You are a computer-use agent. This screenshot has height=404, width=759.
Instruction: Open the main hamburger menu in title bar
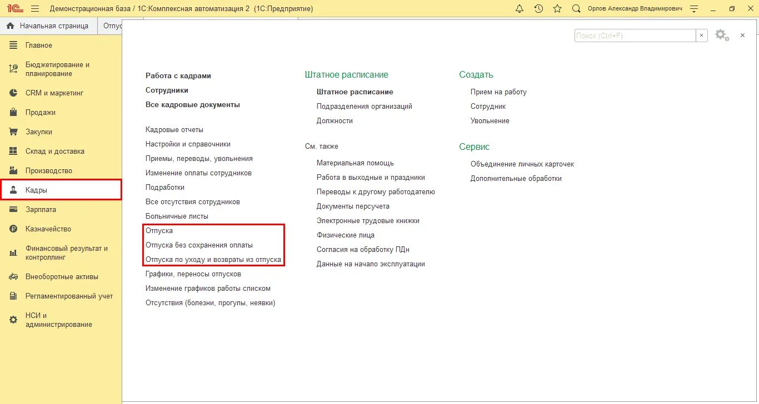coord(35,9)
